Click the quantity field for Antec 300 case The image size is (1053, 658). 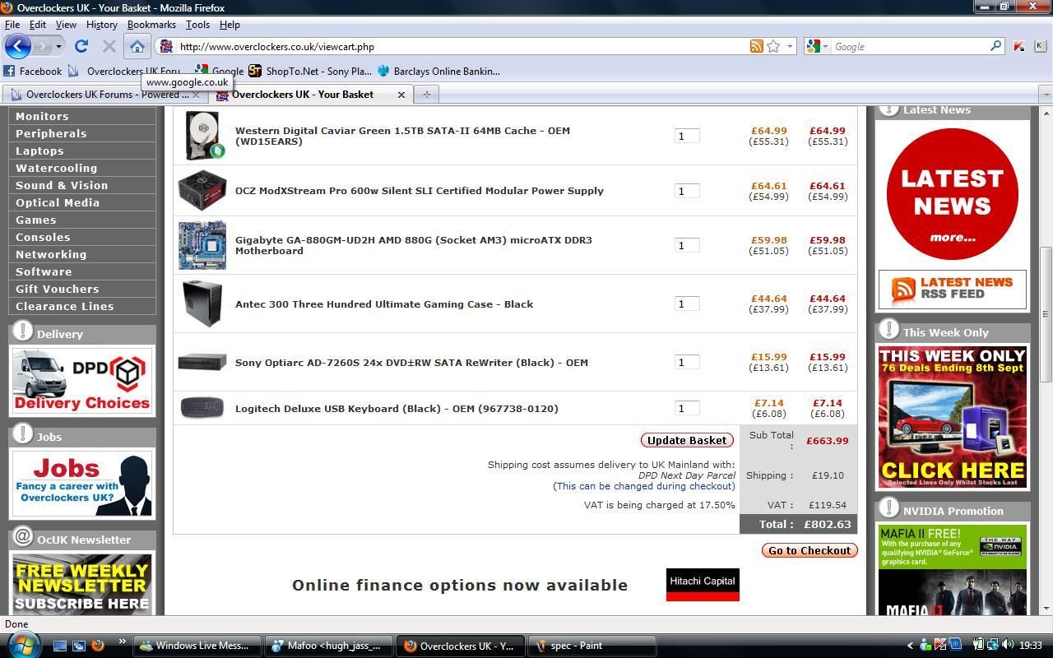(687, 304)
